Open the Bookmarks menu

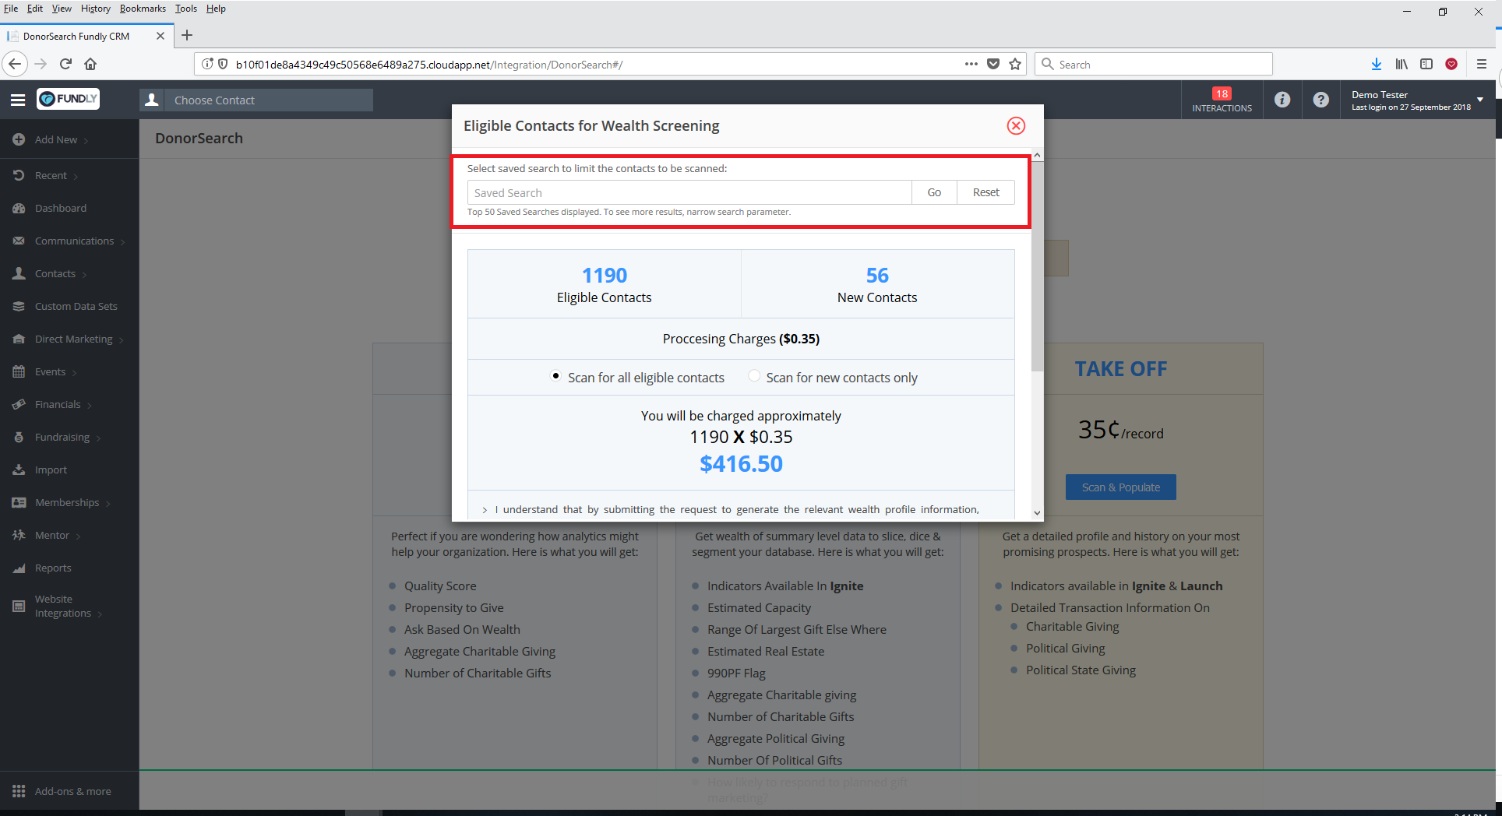(143, 9)
